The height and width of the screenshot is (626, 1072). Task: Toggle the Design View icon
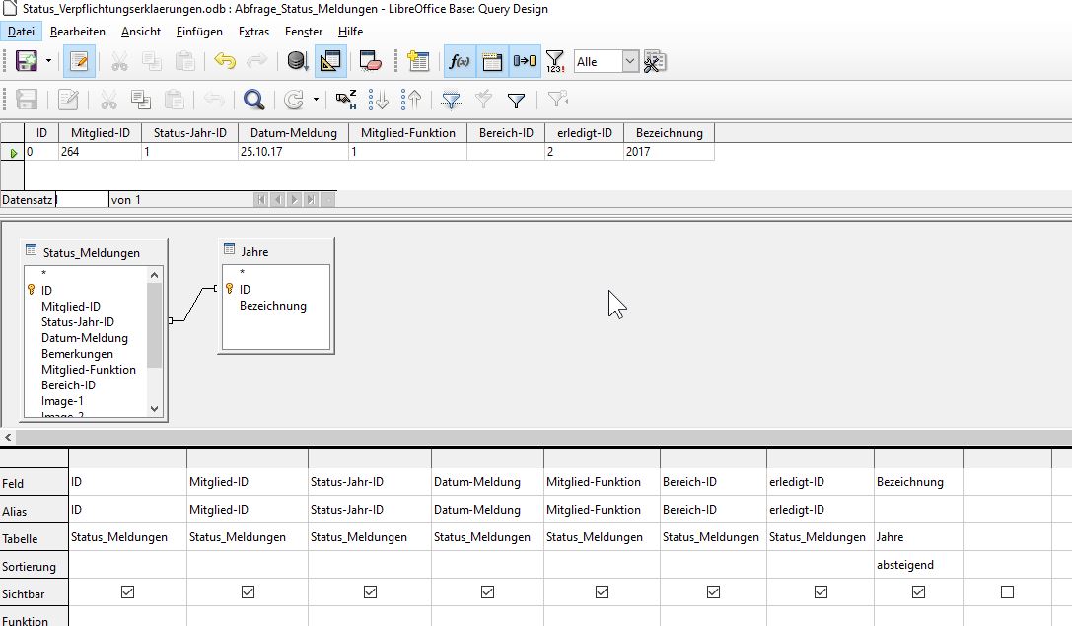point(330,61)
